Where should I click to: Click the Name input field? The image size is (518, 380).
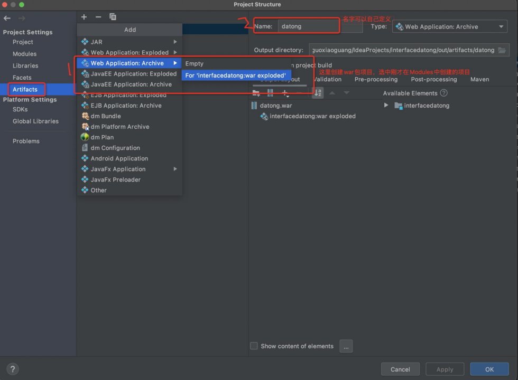320,26
